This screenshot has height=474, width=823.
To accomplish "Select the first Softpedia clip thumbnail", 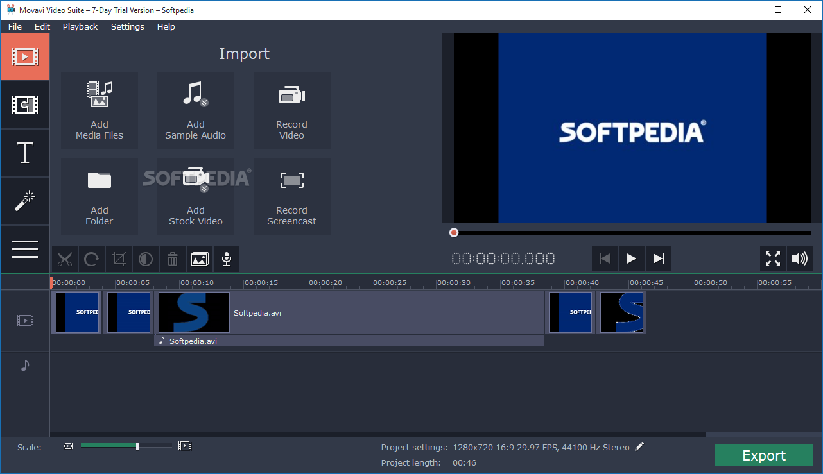I will pyautogui.click(x=76, y=312).
